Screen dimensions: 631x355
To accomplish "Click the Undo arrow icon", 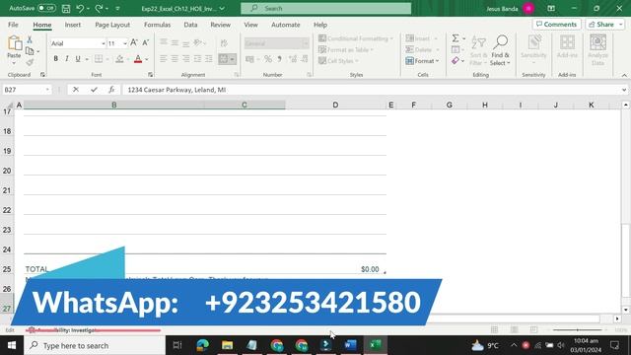I will [80, 9].
